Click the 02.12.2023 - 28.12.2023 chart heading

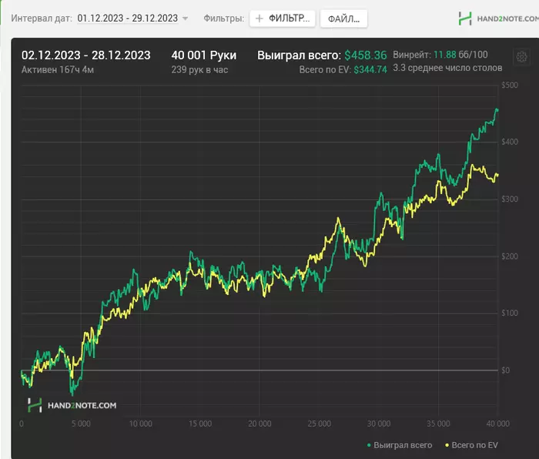coord(85,55)
